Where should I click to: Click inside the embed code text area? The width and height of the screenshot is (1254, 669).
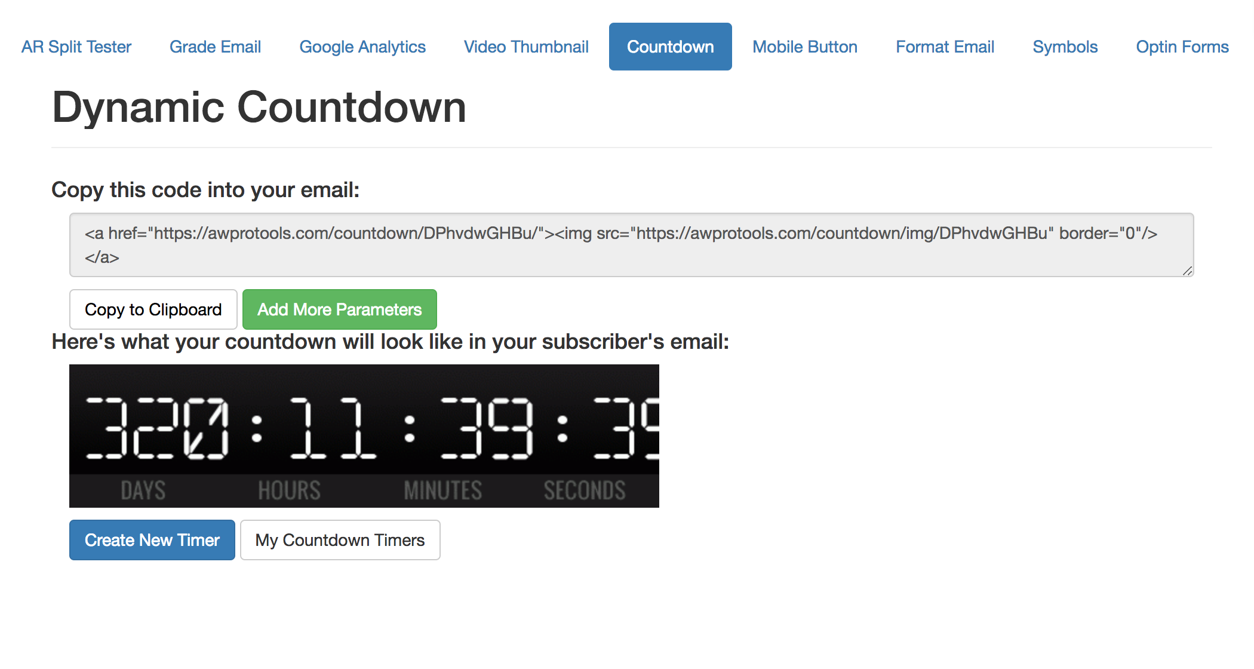coord(632,245)
